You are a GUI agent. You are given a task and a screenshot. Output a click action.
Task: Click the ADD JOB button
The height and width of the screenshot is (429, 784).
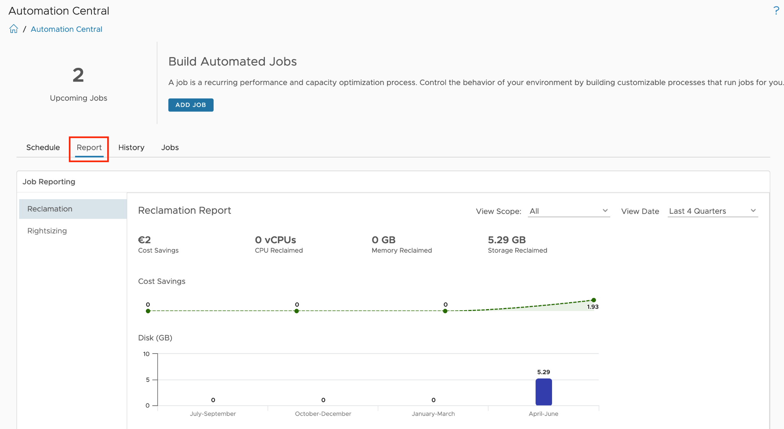point(191,105)
